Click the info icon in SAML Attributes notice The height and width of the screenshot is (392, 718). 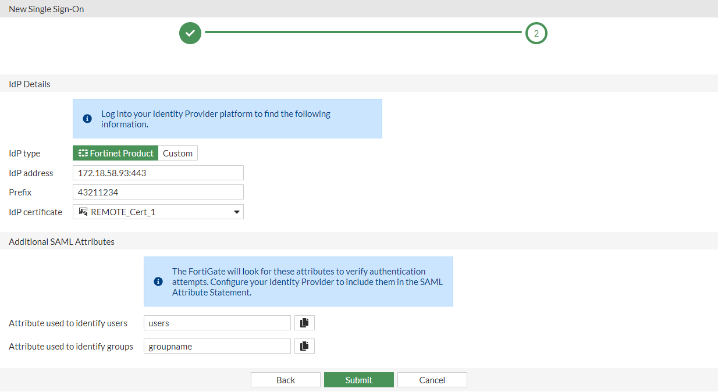pos(158,281)
